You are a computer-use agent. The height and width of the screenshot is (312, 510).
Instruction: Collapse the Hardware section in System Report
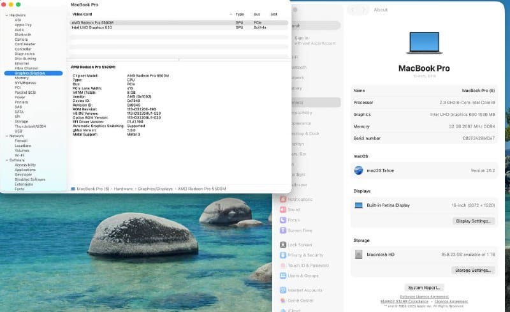click(x=7, y=15)
